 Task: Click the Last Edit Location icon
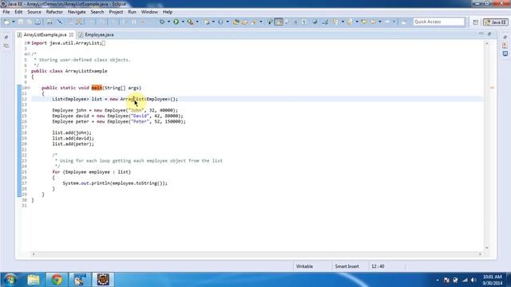pyautogui.click(x=364, y=22)
